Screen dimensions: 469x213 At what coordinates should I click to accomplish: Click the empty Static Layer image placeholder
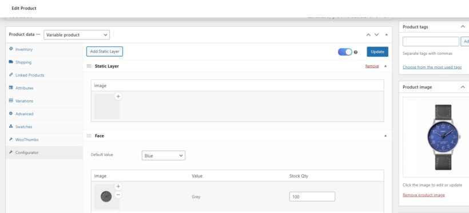coord(107,107)
